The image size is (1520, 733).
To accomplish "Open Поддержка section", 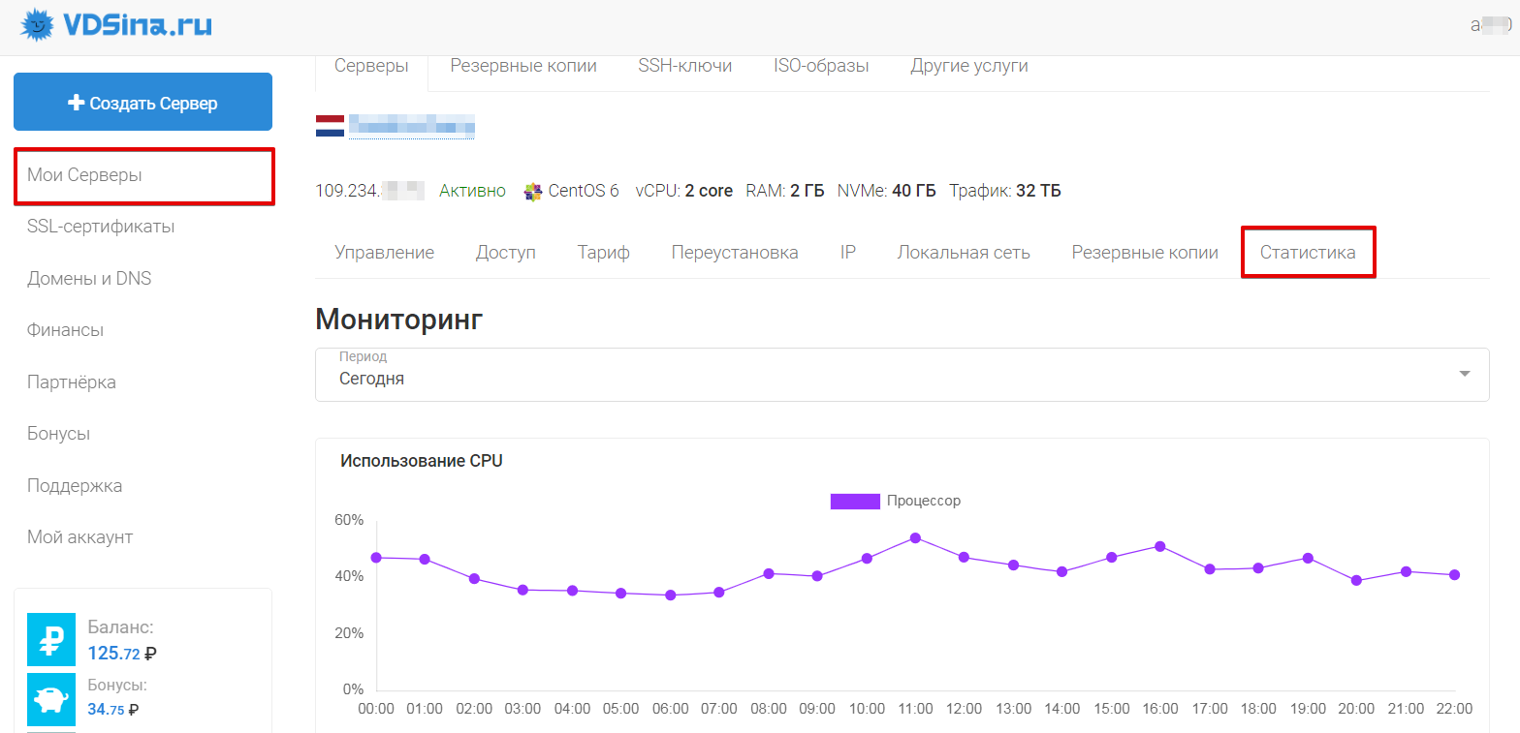I will pos(75,486).
